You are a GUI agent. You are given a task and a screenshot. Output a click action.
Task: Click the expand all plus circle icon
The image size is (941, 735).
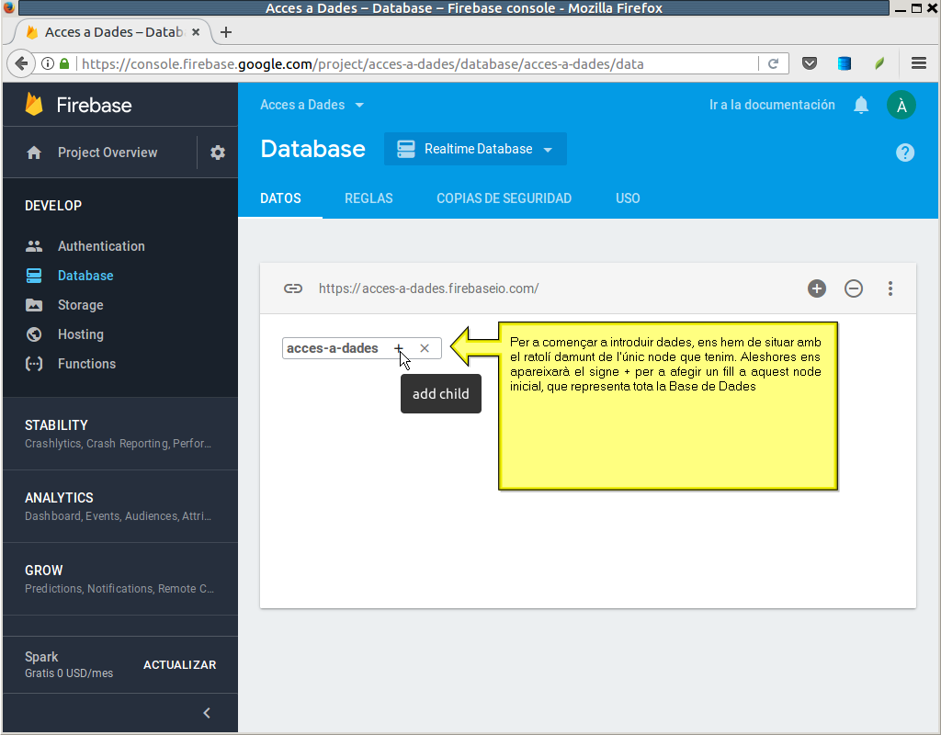pos(817,288)
